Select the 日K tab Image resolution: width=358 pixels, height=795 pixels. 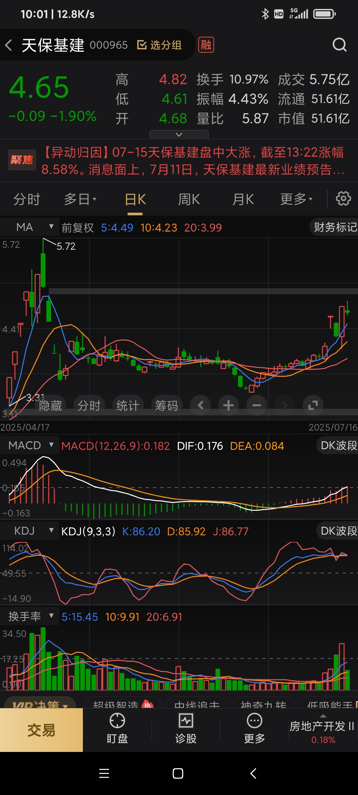point(135,199)
